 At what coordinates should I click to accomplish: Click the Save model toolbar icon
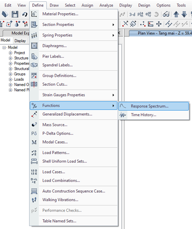tap(15, 14)
